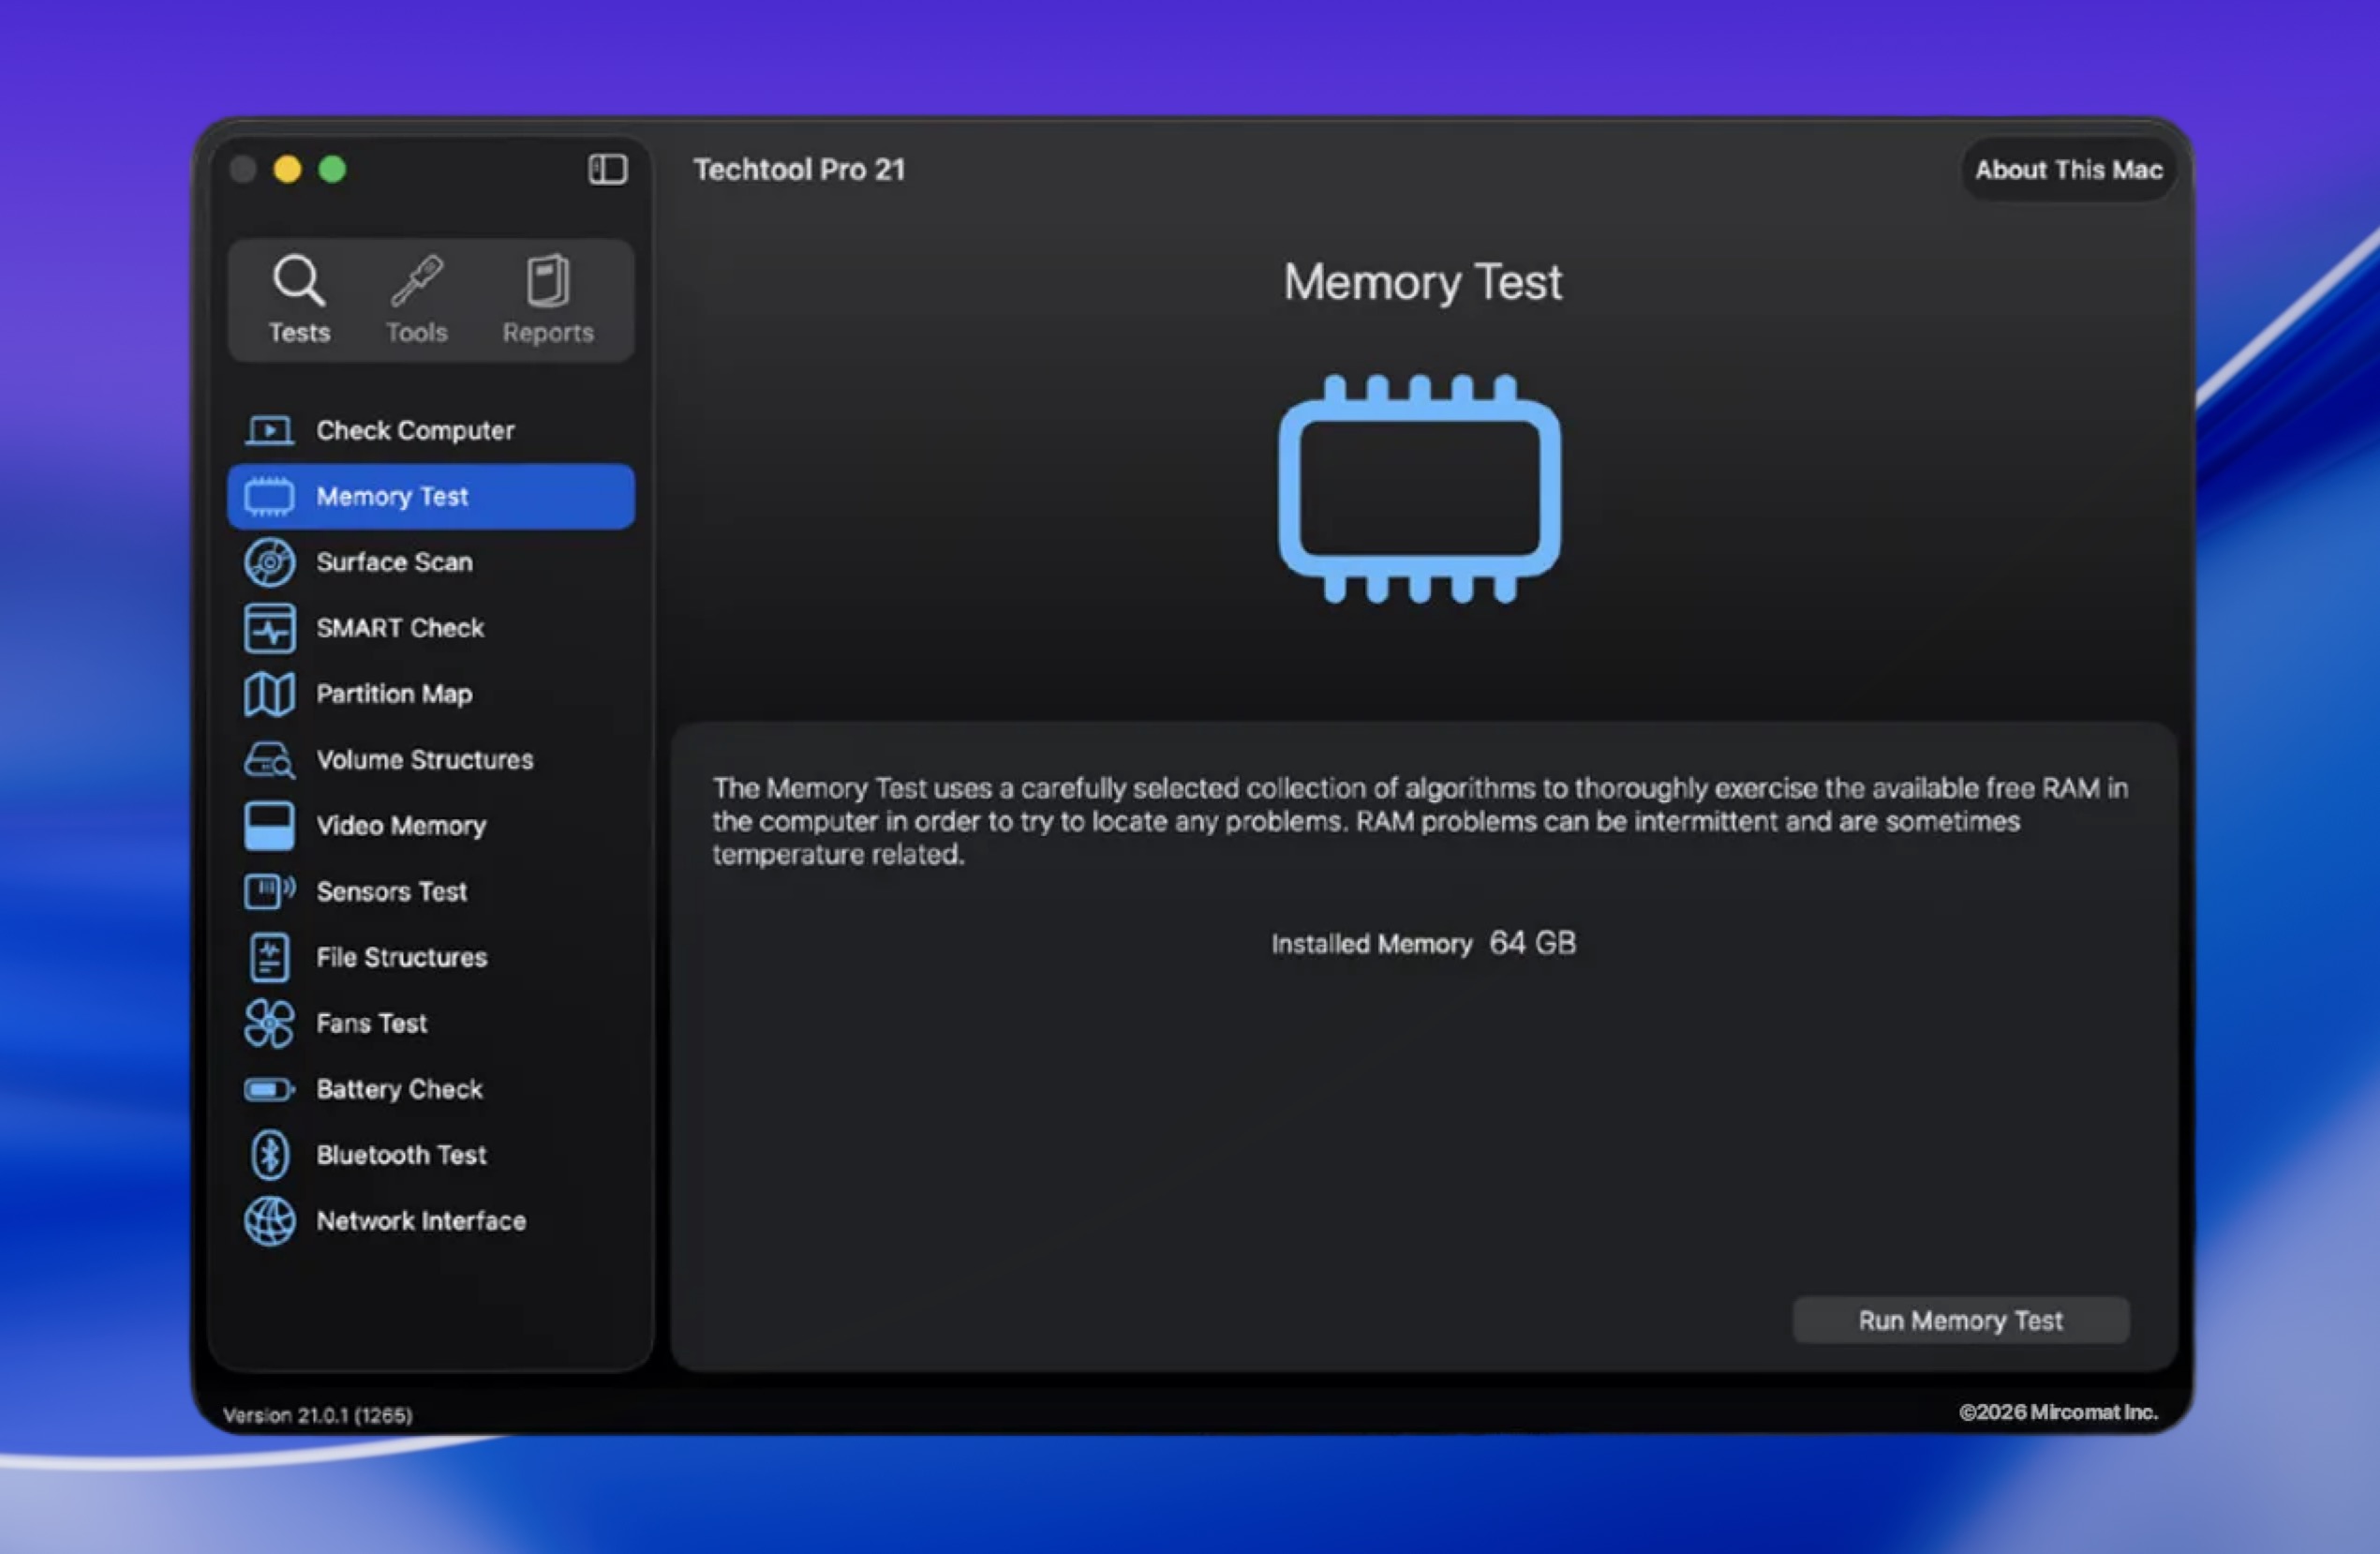The height and width of the screenshot is (1554, 2380).
Task: Open About This Mac
Action: (2068, 170)
